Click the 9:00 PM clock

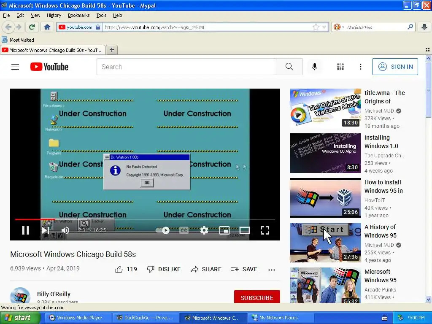tap(416, 318)
